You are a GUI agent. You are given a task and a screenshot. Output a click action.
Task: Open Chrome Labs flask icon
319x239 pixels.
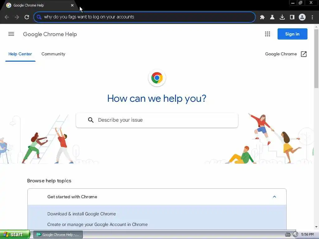tap(272, 17)
